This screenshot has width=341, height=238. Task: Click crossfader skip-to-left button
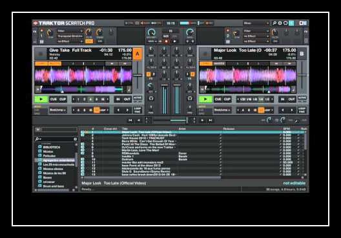pos(130,120)
